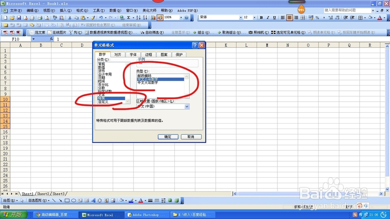Screen dimensions: 390x219
Task: Save the workbook using floppy icon
Action: pyautogui.click(x=19, y=18)
